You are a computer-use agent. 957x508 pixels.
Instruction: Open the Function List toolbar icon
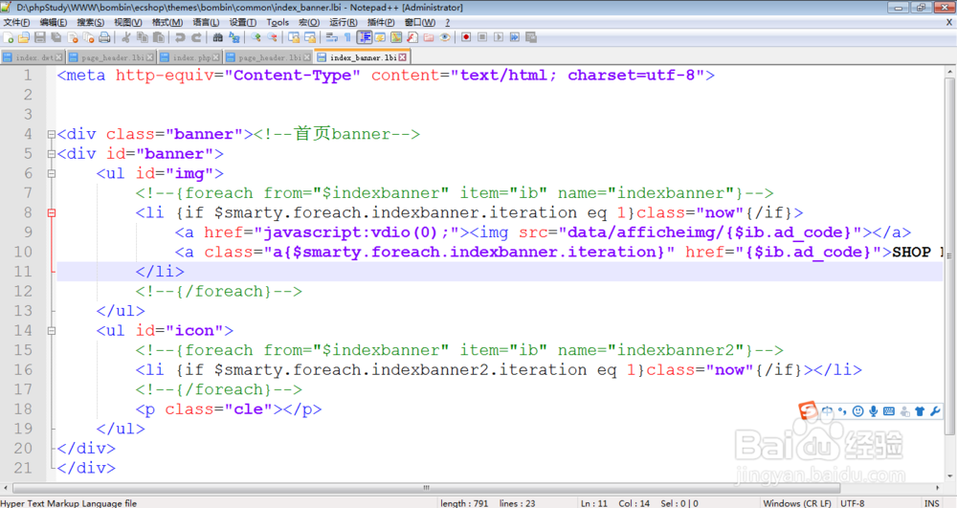point(412,38)
